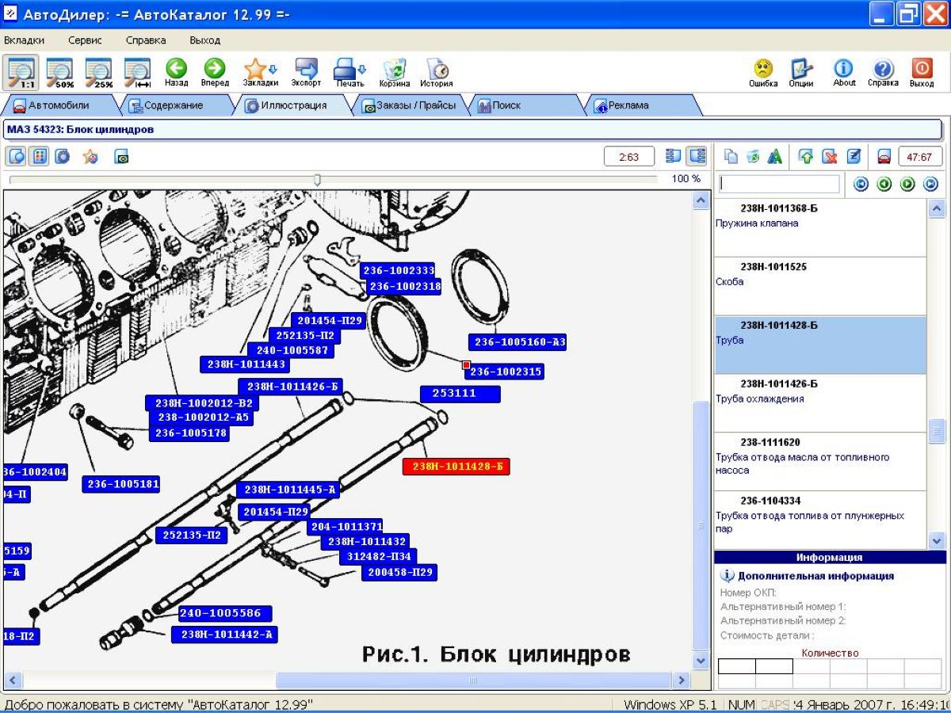
Task: Jump to first part in list
Action: [x=861, y=185]
